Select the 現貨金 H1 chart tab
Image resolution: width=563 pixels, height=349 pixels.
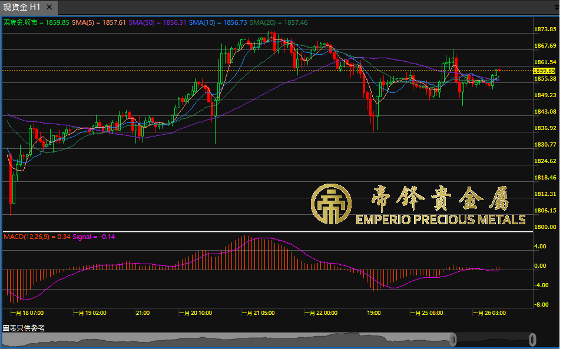click(x=29, y=7)
